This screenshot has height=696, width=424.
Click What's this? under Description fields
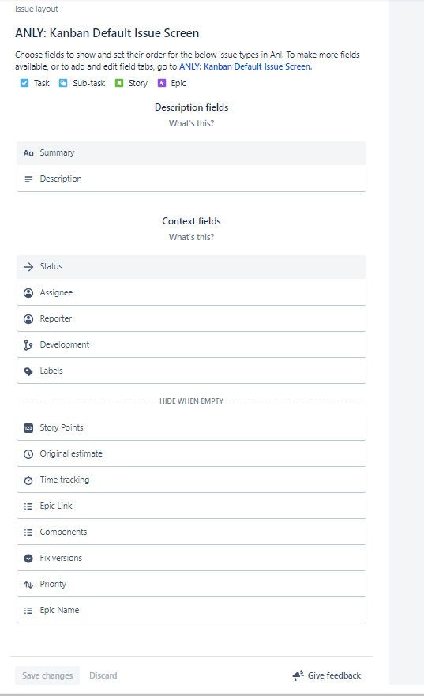191,123
